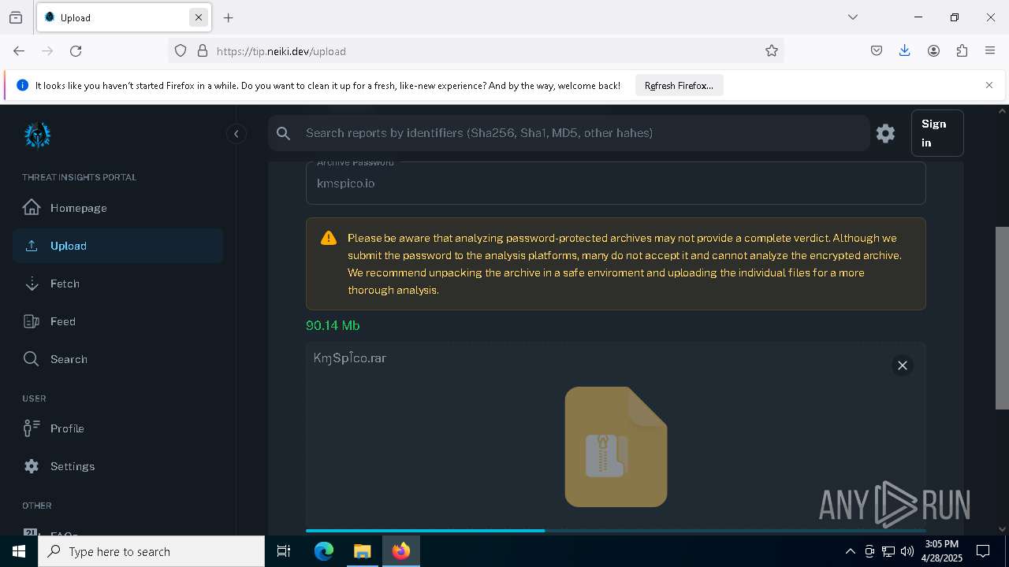Open the Downloads panel

(x=904, y=50)
